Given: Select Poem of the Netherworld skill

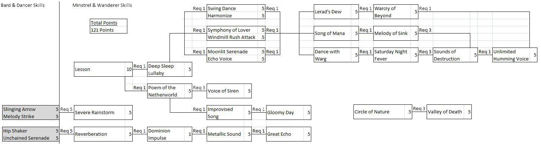Looking at the screenshot, I should [170, 91].
